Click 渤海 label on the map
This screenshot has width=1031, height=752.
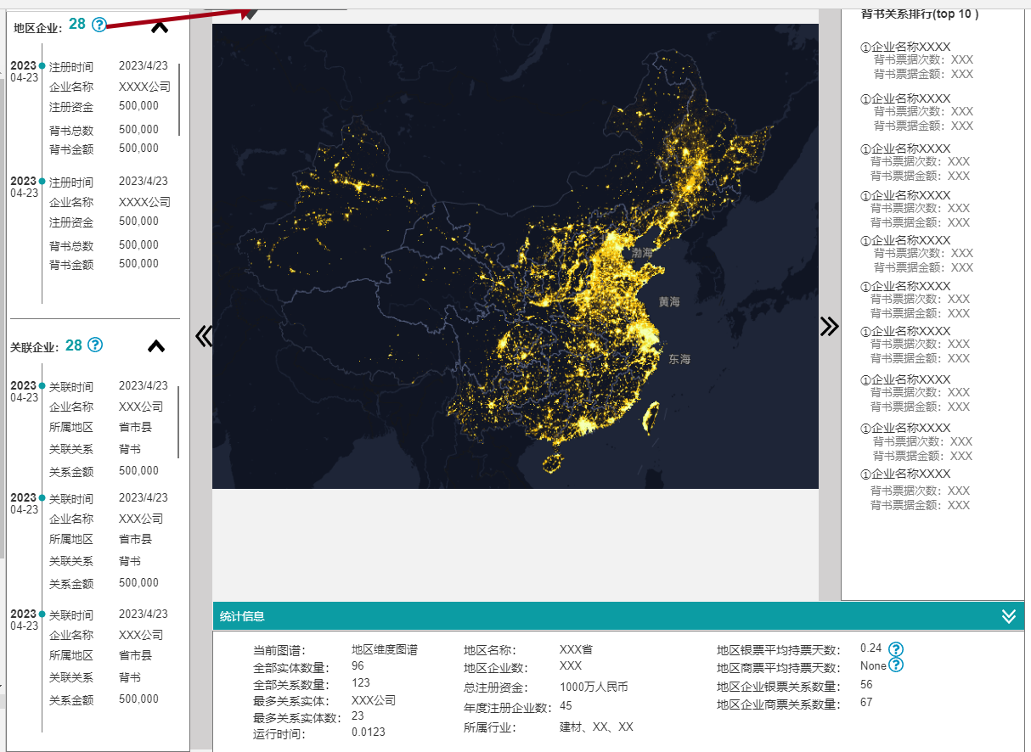(x=643, y=253)
